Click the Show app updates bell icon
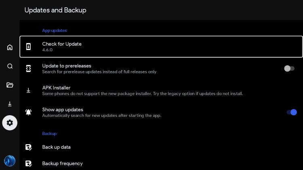Image resolution: width=303 pixels, height=170 pixels. 28,112
